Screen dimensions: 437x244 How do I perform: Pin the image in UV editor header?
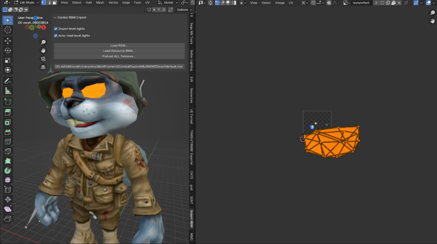[406, 3]
